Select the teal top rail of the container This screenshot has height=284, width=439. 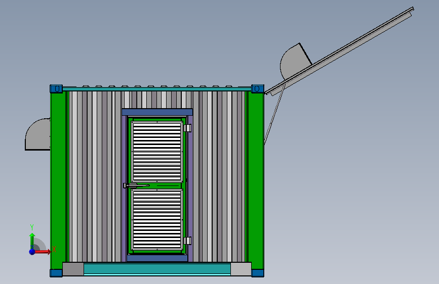coord(157,89)
